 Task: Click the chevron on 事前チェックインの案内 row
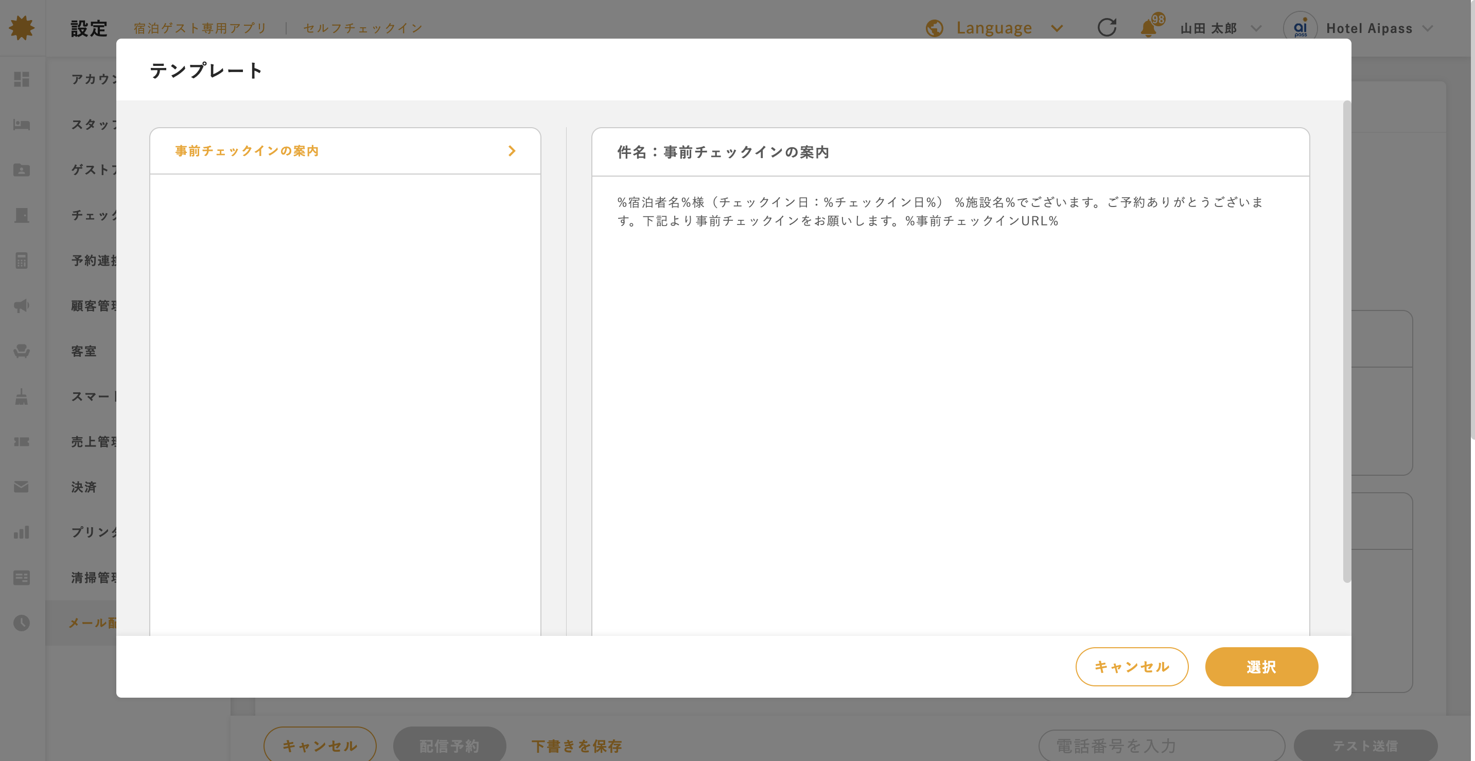(512, 151)
